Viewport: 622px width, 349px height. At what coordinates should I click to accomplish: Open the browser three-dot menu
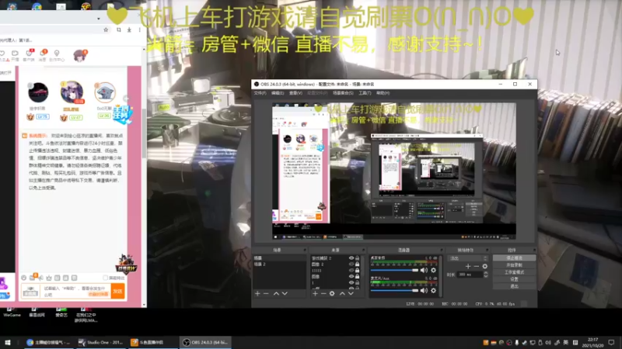point(140,29)
